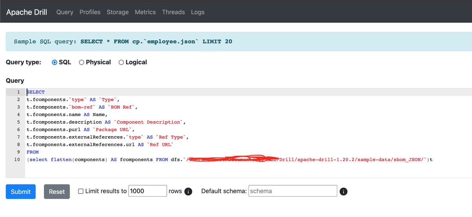The height and width of the screenshot is (217, 472).
Task: Place cursor on SELECT in line 1
Action: 36,92
